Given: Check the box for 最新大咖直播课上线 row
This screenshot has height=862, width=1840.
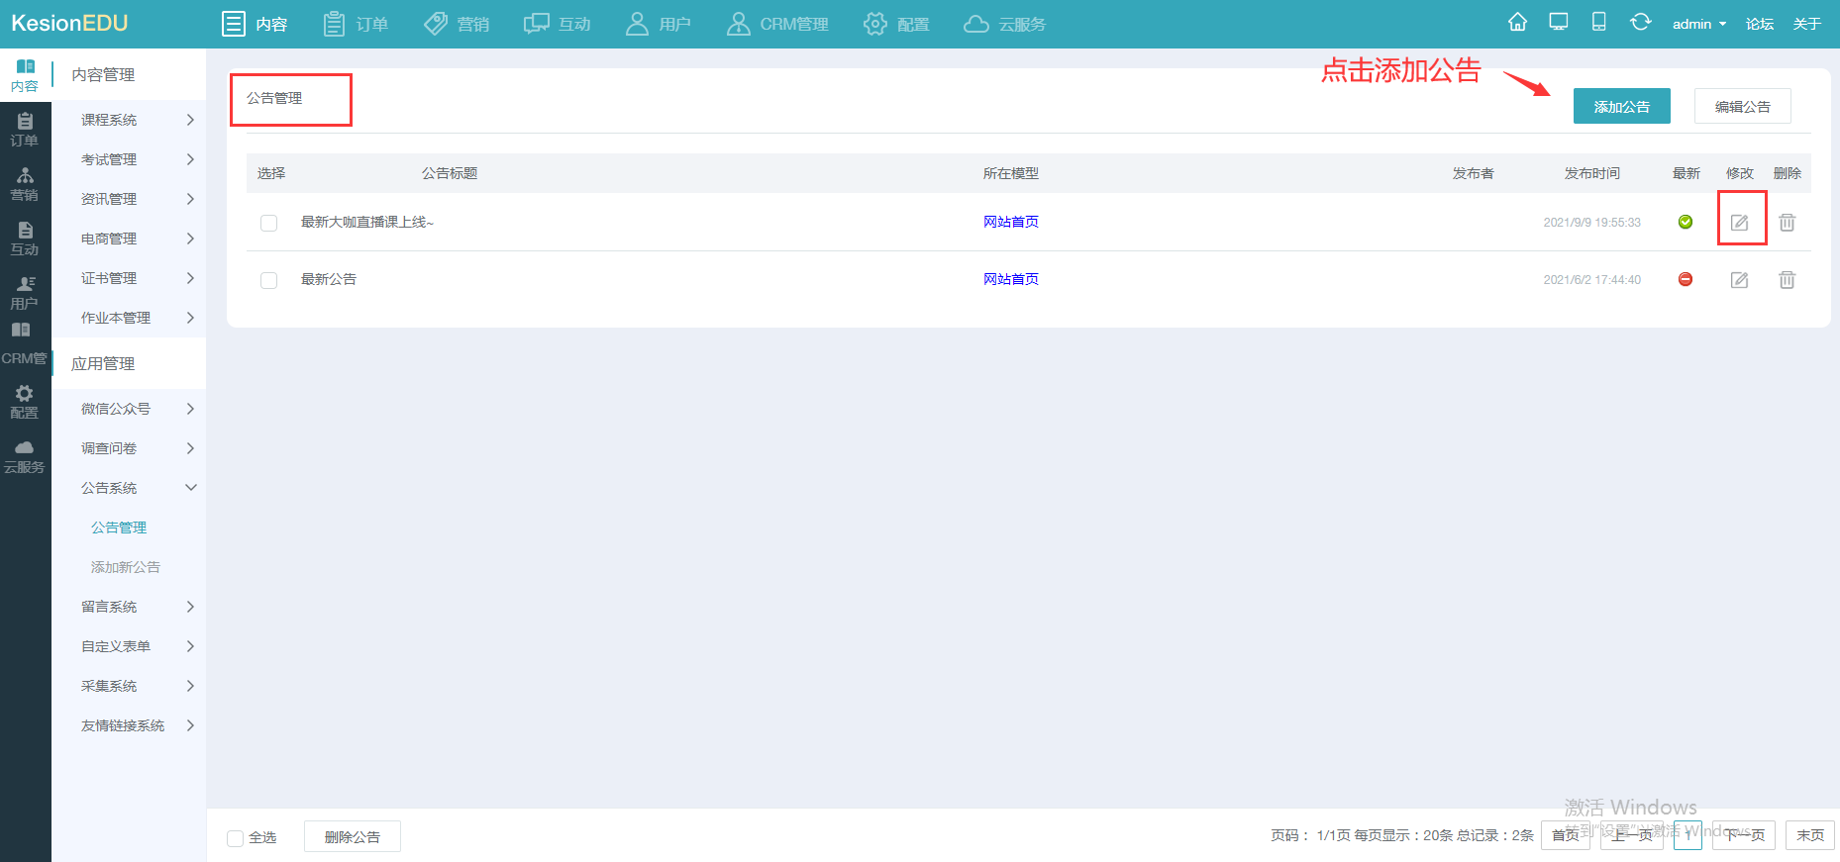Looking at the screenshot, I should coord(268,223).
